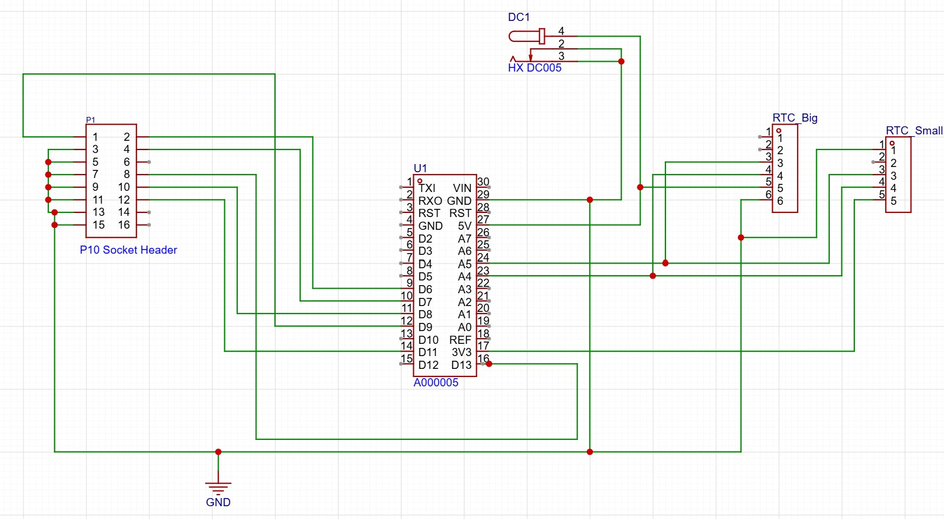Click the TXI pin name on U1
The width and height of the screenshot is (944, 519).
click(427, 189)
